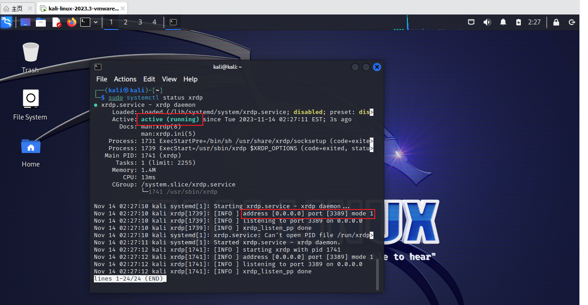Click the 'man:xrdp.ini(5)' docs entry
This screenshot has height=305, width=588.
(168, 134)
